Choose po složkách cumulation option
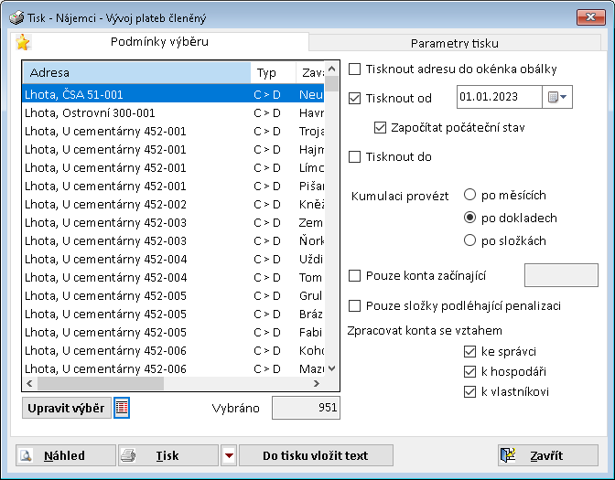615x480 pixels. 470,240
